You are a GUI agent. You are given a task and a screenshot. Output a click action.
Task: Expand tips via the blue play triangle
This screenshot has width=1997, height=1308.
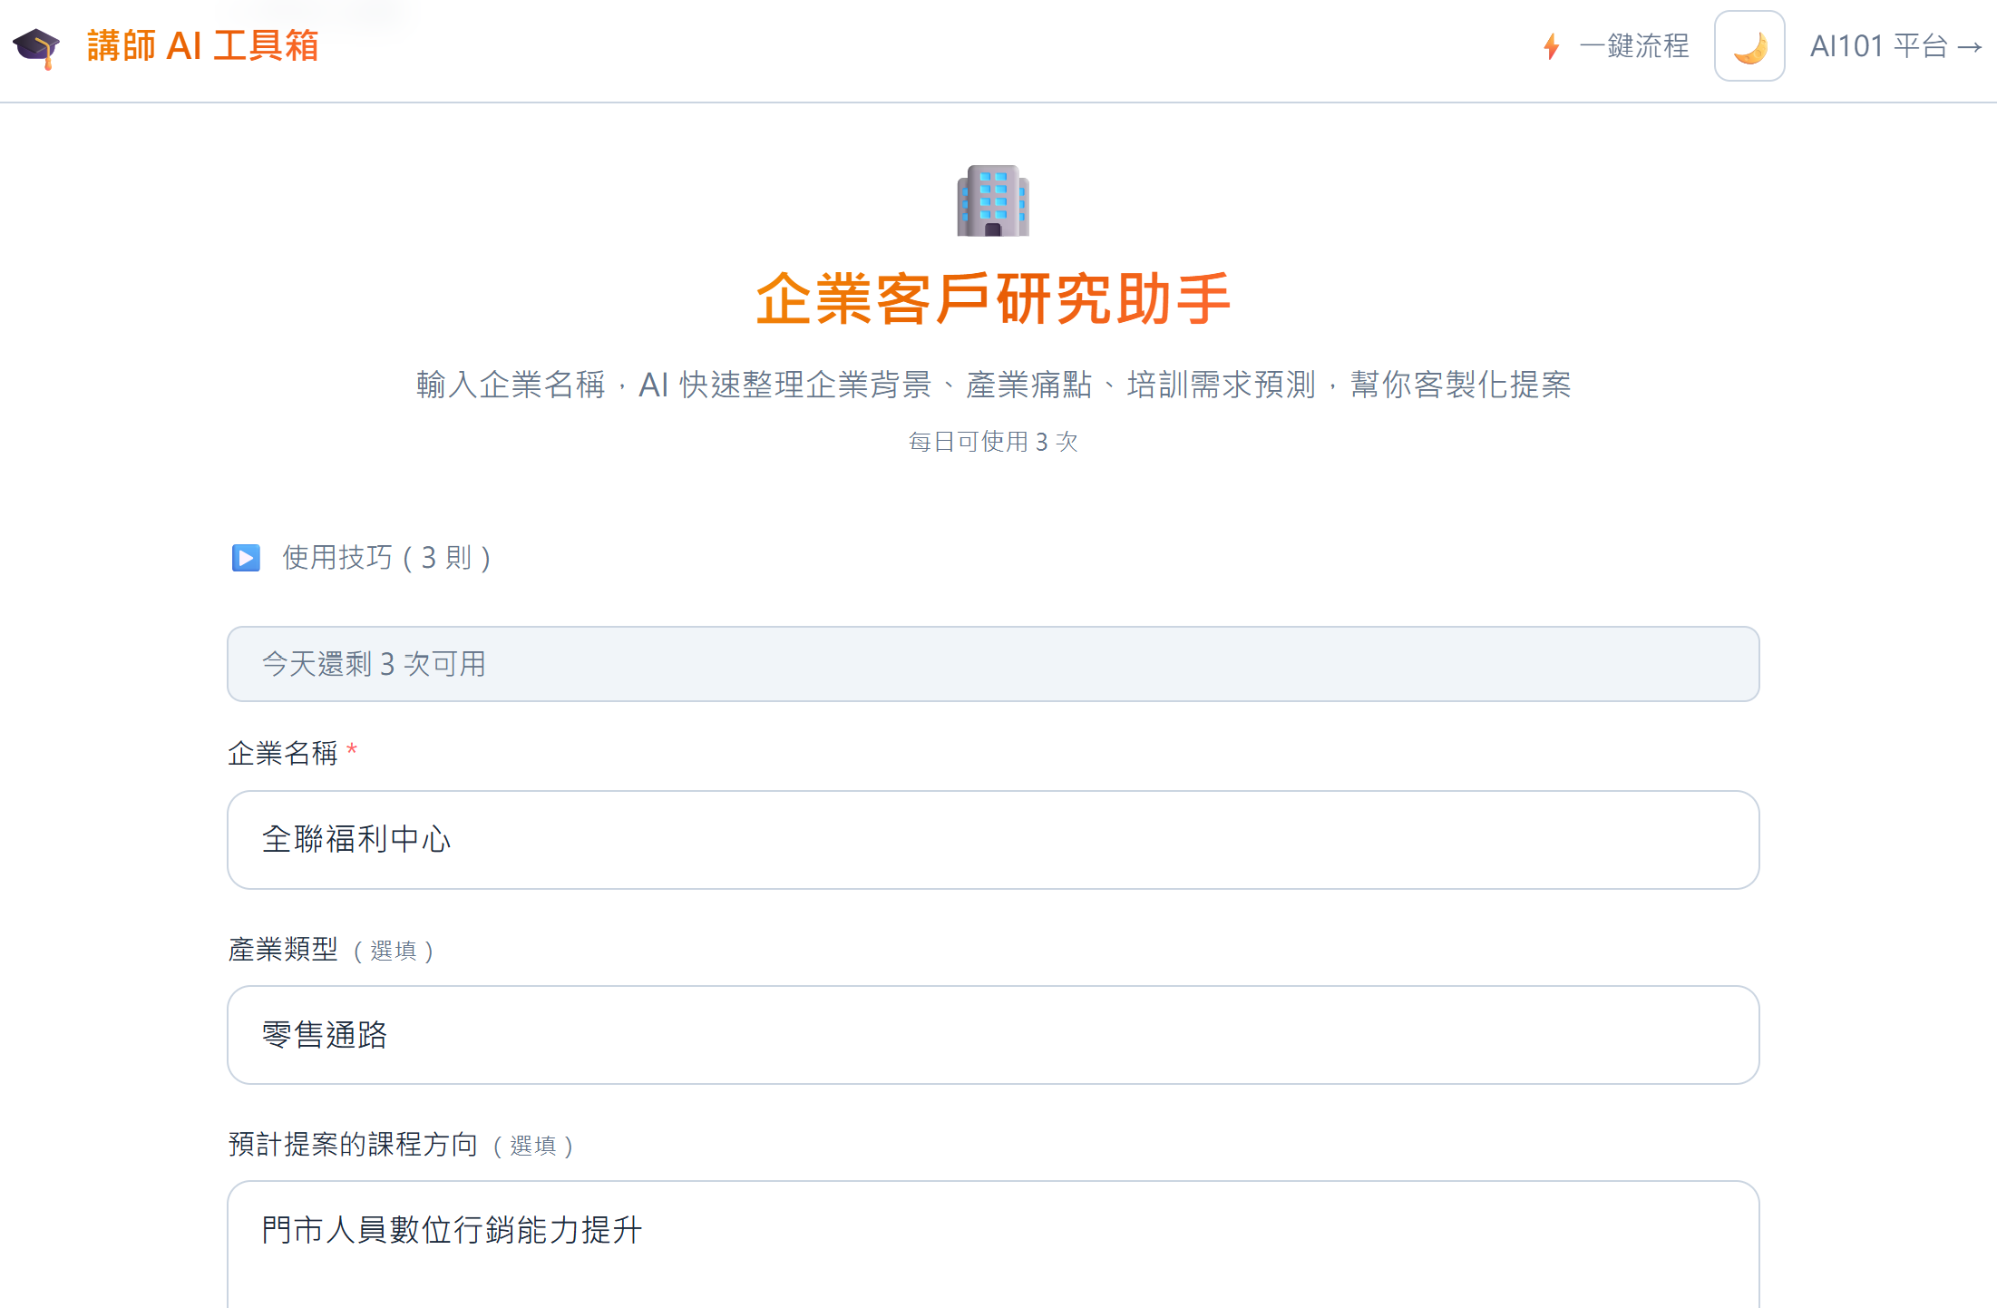pos(246,558)
